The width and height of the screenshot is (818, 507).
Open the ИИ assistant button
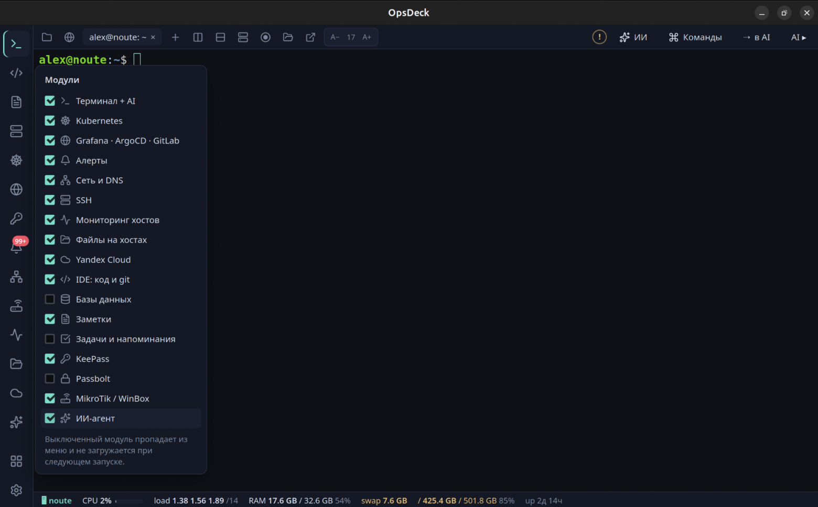633,37
